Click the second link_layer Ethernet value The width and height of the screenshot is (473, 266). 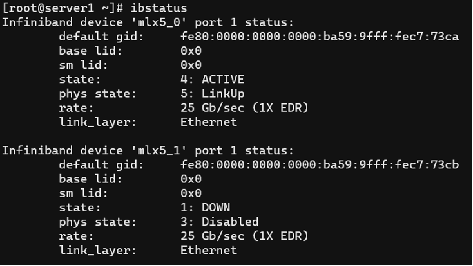209,250
